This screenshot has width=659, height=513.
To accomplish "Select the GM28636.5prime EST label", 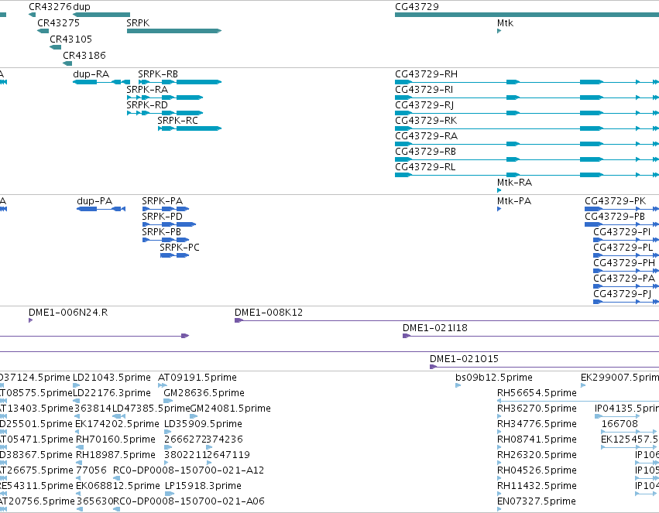I will coord(204,393).
